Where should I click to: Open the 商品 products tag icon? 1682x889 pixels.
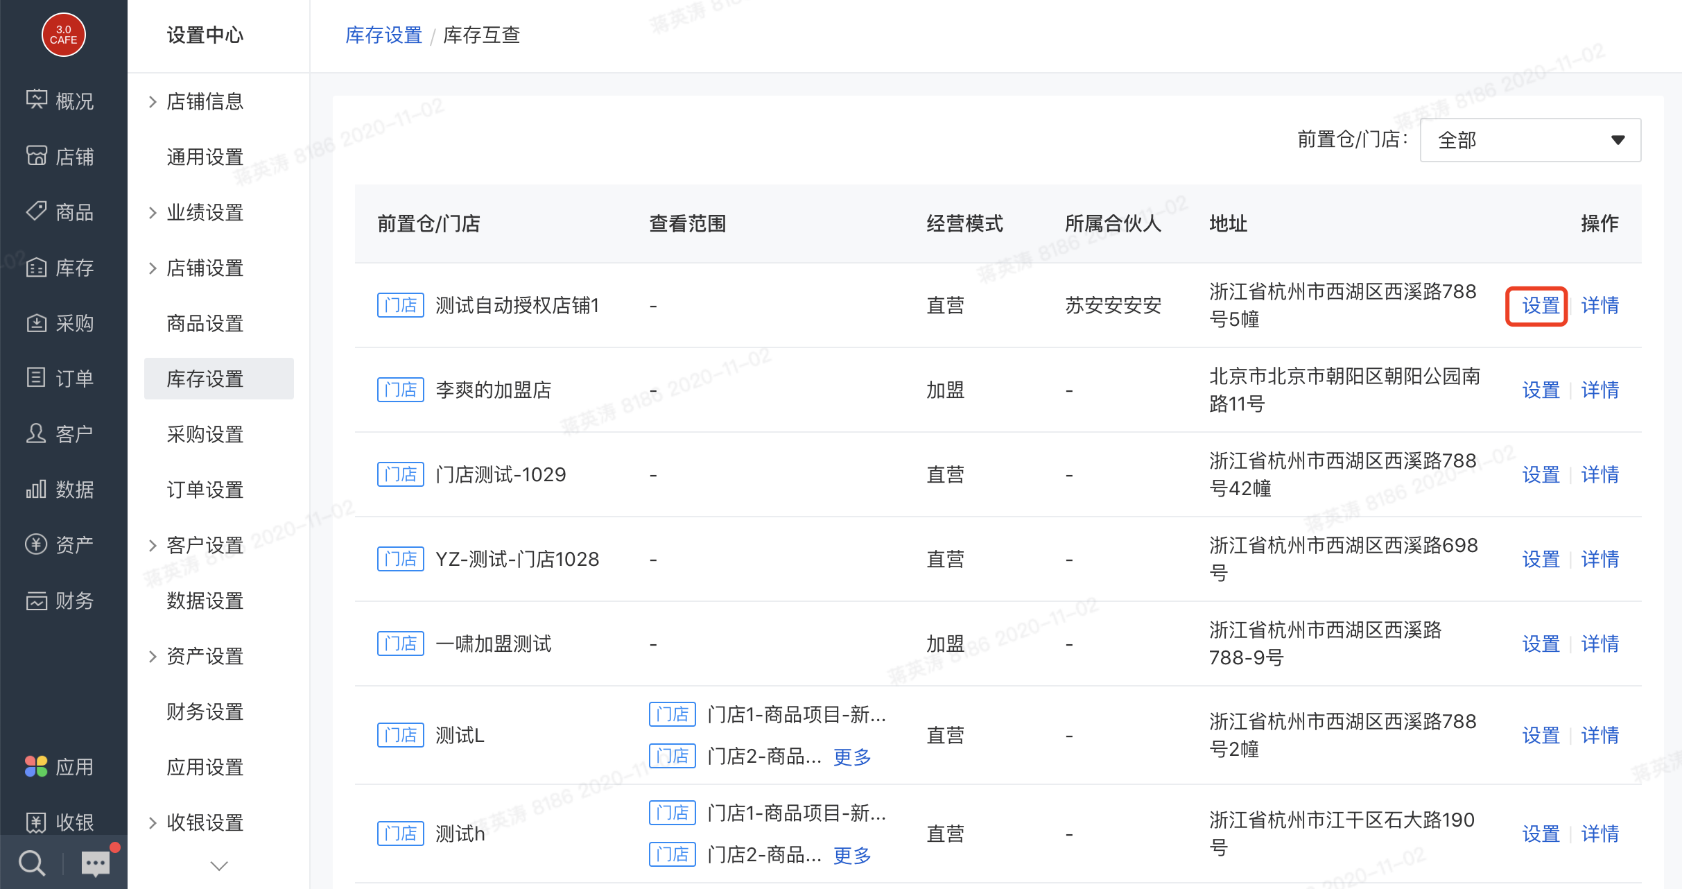coord(37,212)
